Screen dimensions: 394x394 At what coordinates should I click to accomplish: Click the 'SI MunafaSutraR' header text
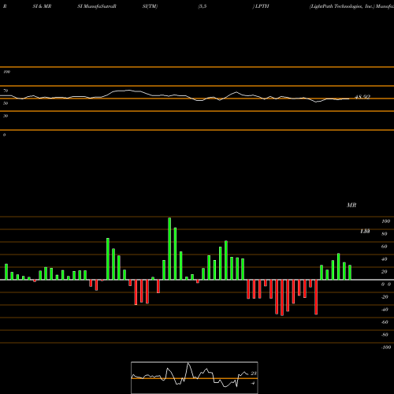click(x=97, y=6)
